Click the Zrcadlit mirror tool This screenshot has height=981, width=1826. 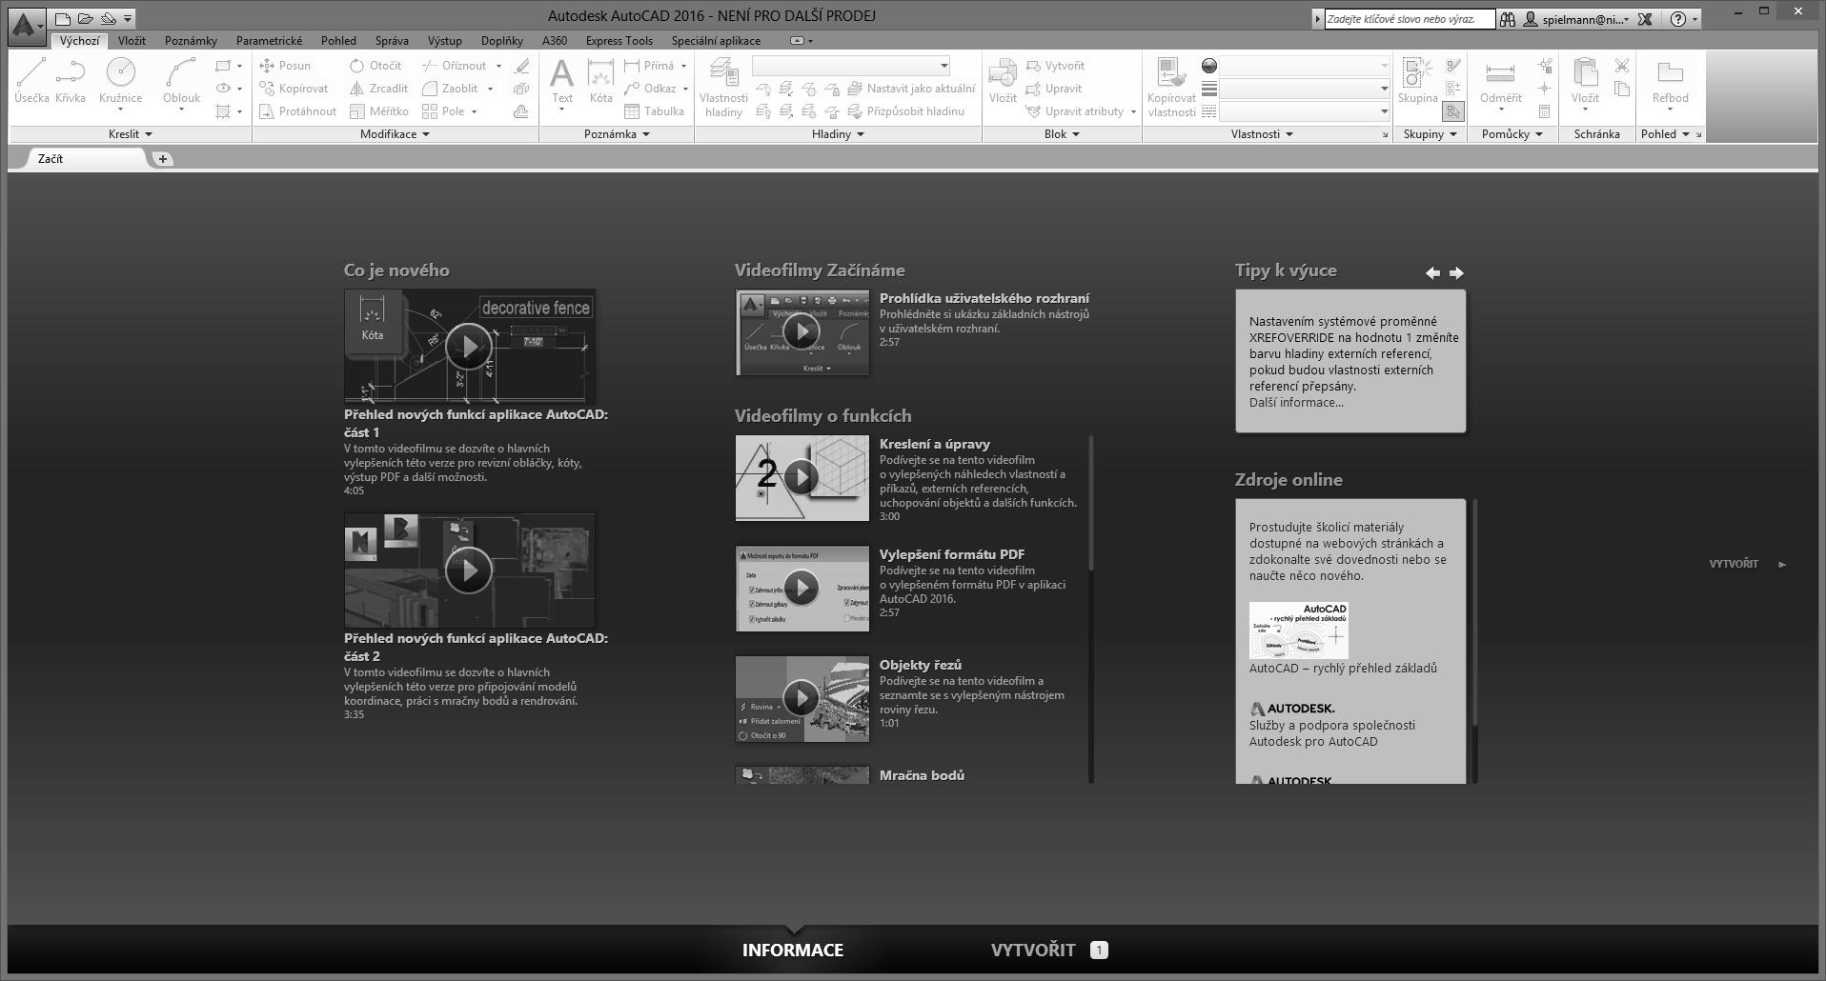pos(378,89)
